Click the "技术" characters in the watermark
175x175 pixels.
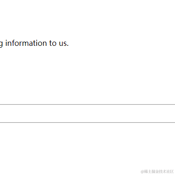click(x=163, y=171)
